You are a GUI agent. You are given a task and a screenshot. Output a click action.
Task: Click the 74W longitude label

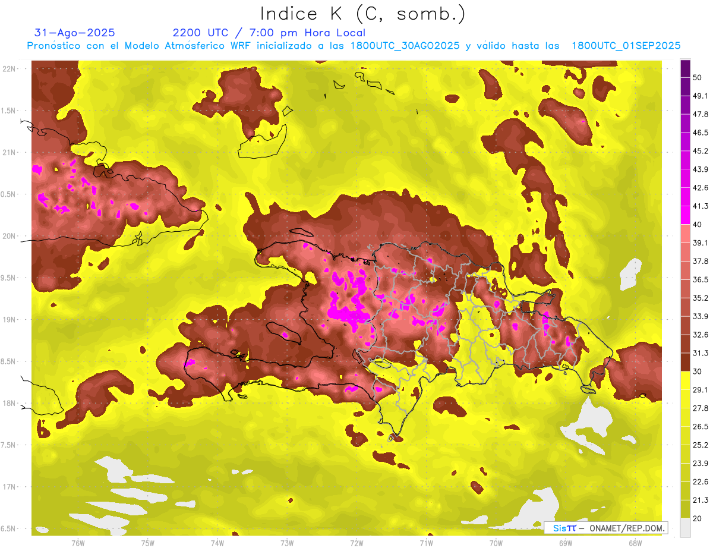pos(217,543)
